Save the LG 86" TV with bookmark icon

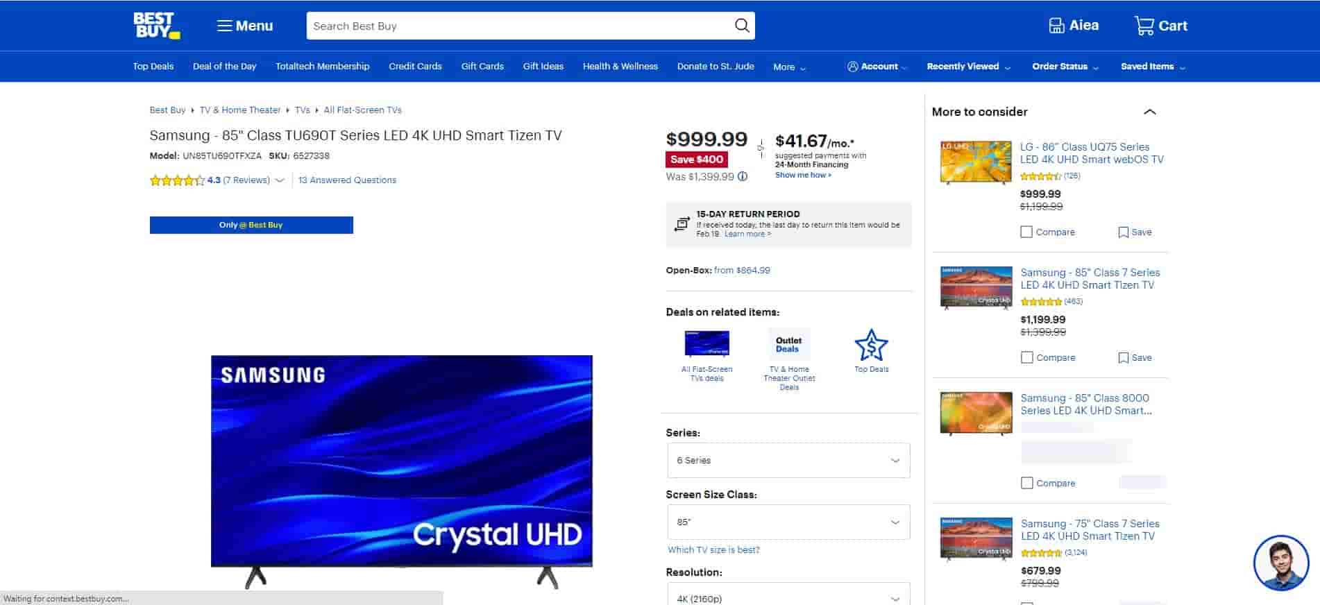[1123, 232]
